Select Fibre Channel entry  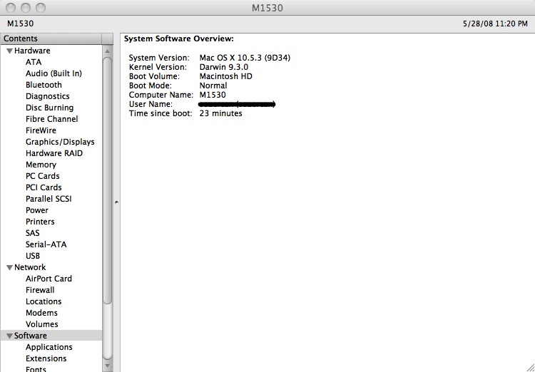pos(51,119)
